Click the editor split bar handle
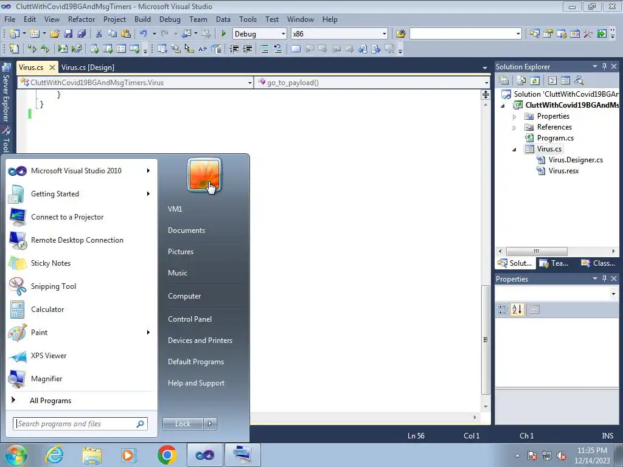The image size is (623, 467). point(486,94)
